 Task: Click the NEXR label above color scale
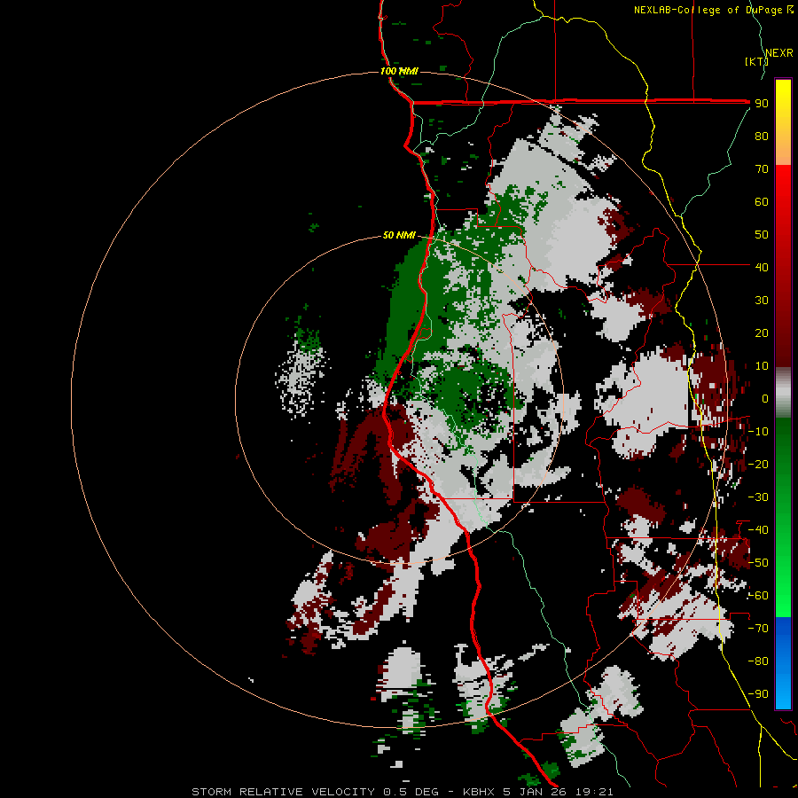click(779, 53)
